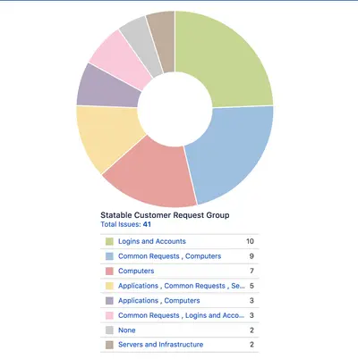Click count 10 for Logins and Accounts
The image size is (358, 359).
click(250, 241)
